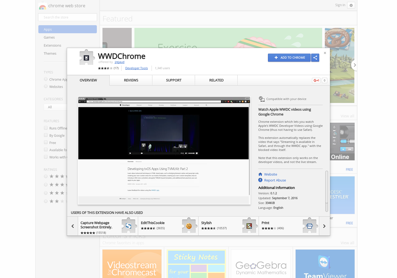Click the next arrow in related extensions carousel

324,226
